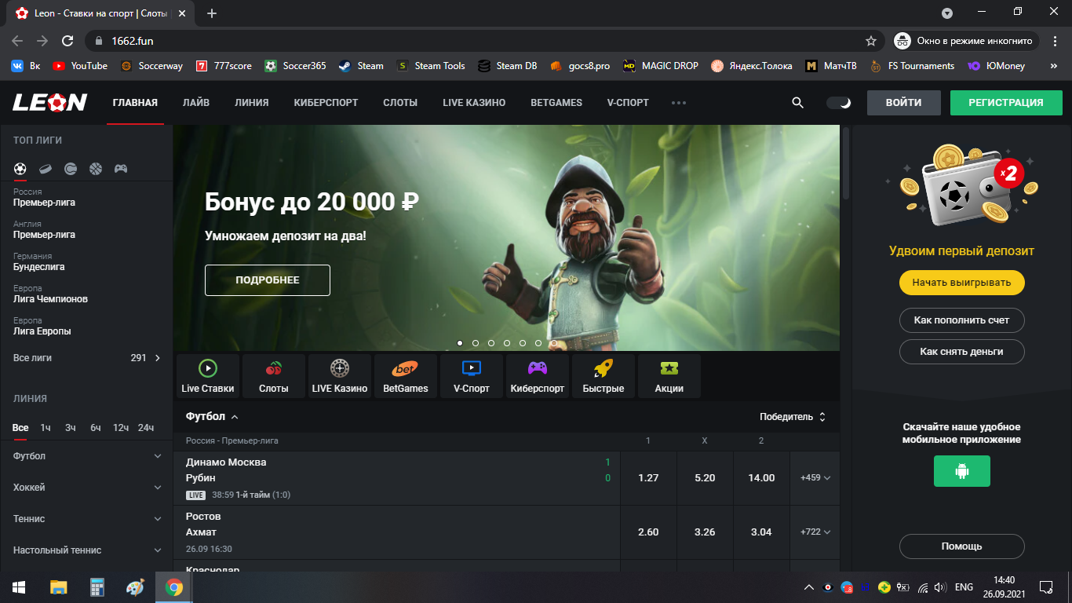
Task: Expand +459 markets for Динамо Москва match
Action: [x=815, y=478]
